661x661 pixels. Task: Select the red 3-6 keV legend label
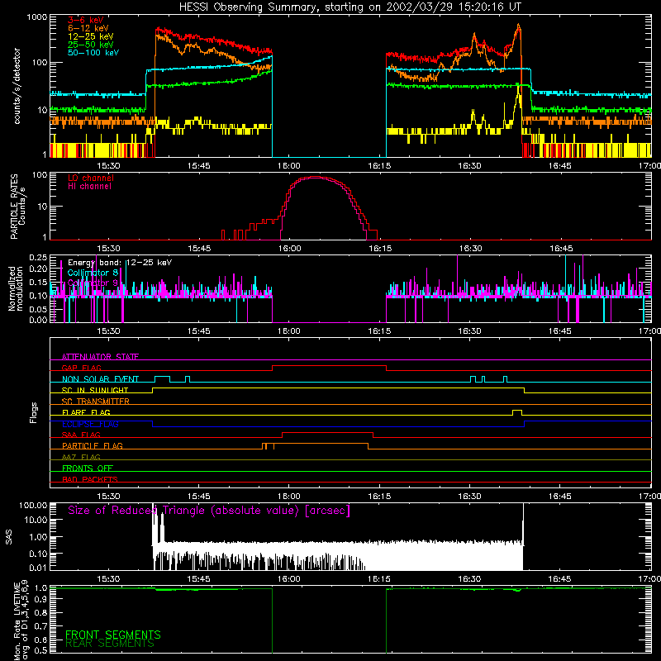click(86, 20)
